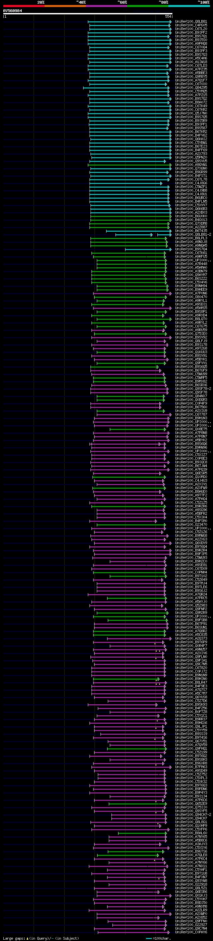
Task: Open hit UniRef100_B8A072
Action: (191, 102)
